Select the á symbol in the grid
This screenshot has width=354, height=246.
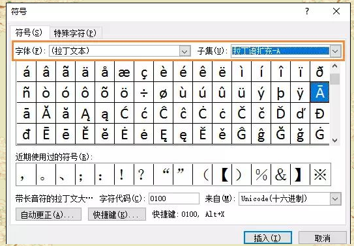(27, 72)
